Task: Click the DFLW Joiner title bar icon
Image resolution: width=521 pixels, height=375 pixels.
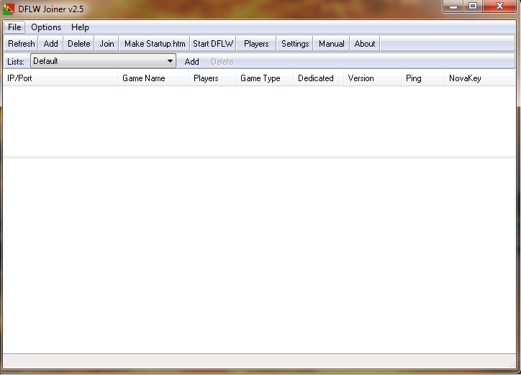Action: (10, 9)
